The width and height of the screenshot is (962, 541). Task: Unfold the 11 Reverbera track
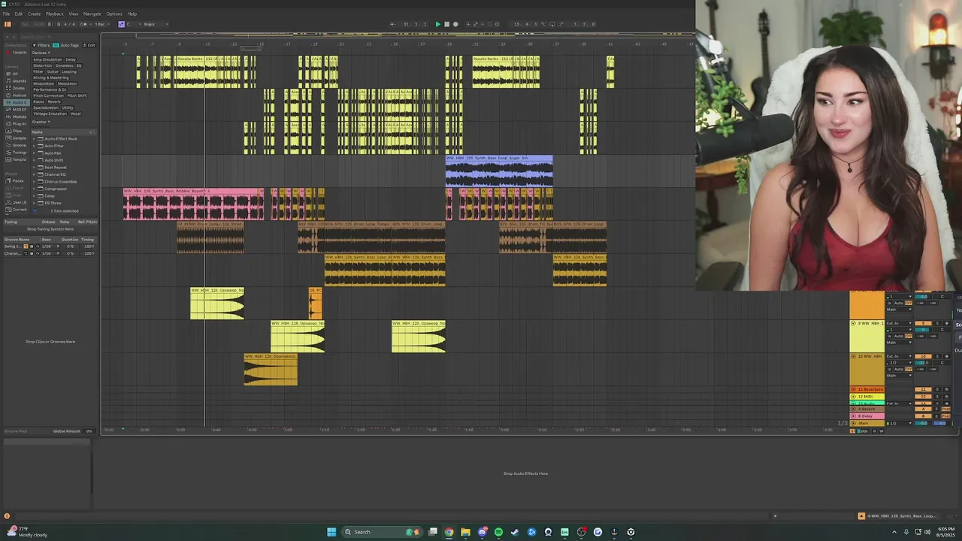pyautogui.click(x=853, y=389)
